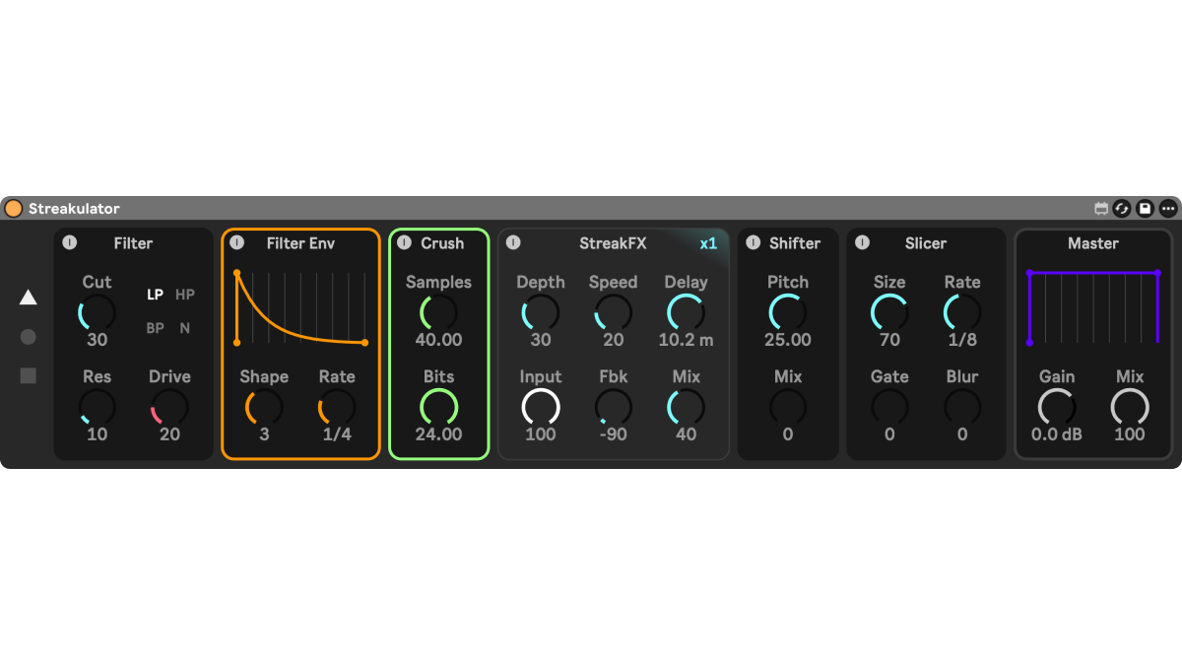Toggle the Shifter section power button
The image size is (1182, 665).
click(x=754, y=242)
